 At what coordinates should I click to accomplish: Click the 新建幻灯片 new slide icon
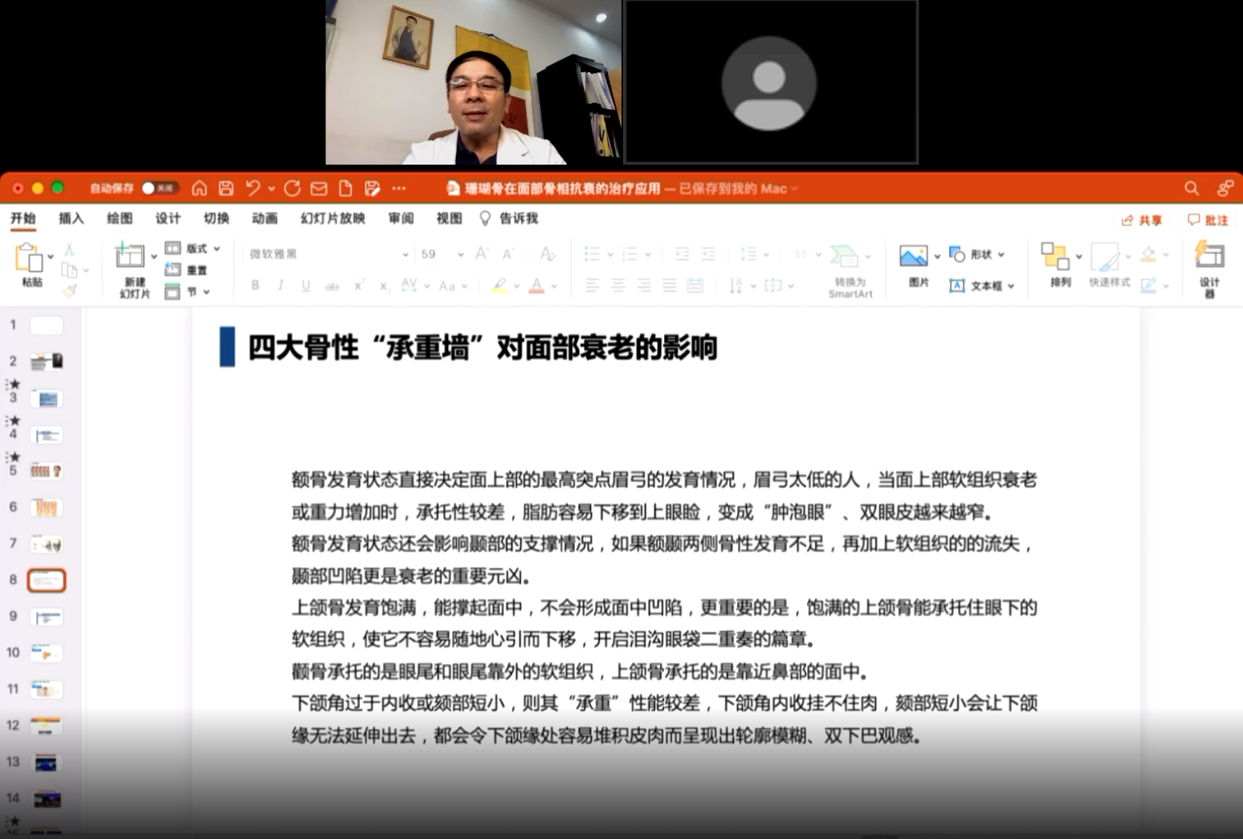[x=130, y=257]
